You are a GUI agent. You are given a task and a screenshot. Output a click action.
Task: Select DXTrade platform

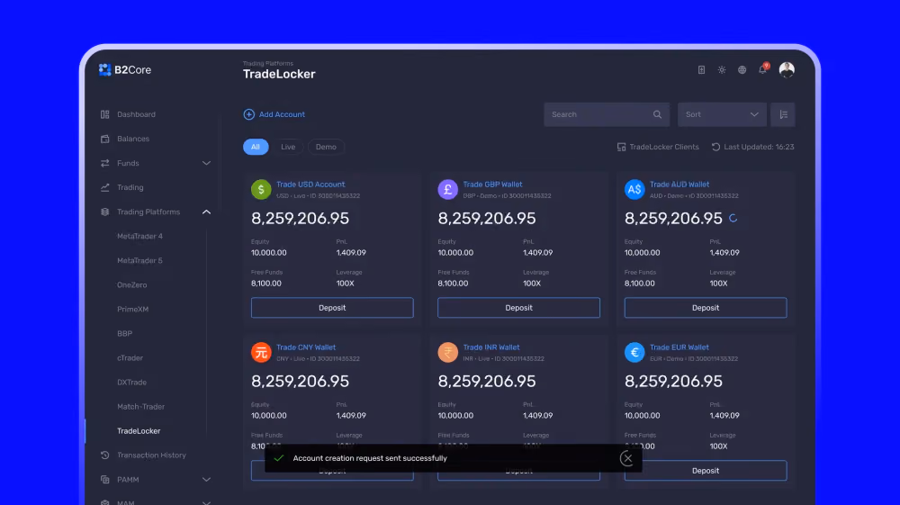pos(132,383)
